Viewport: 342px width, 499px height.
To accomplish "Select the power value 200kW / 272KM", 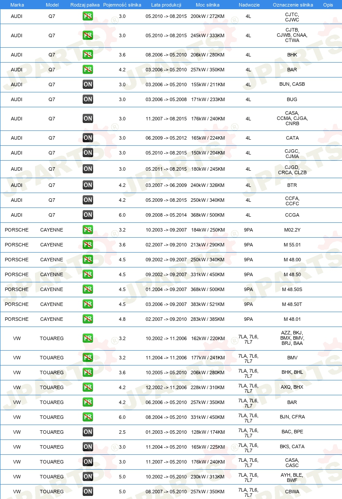I will pyautogui.click(x=208, y=16).
